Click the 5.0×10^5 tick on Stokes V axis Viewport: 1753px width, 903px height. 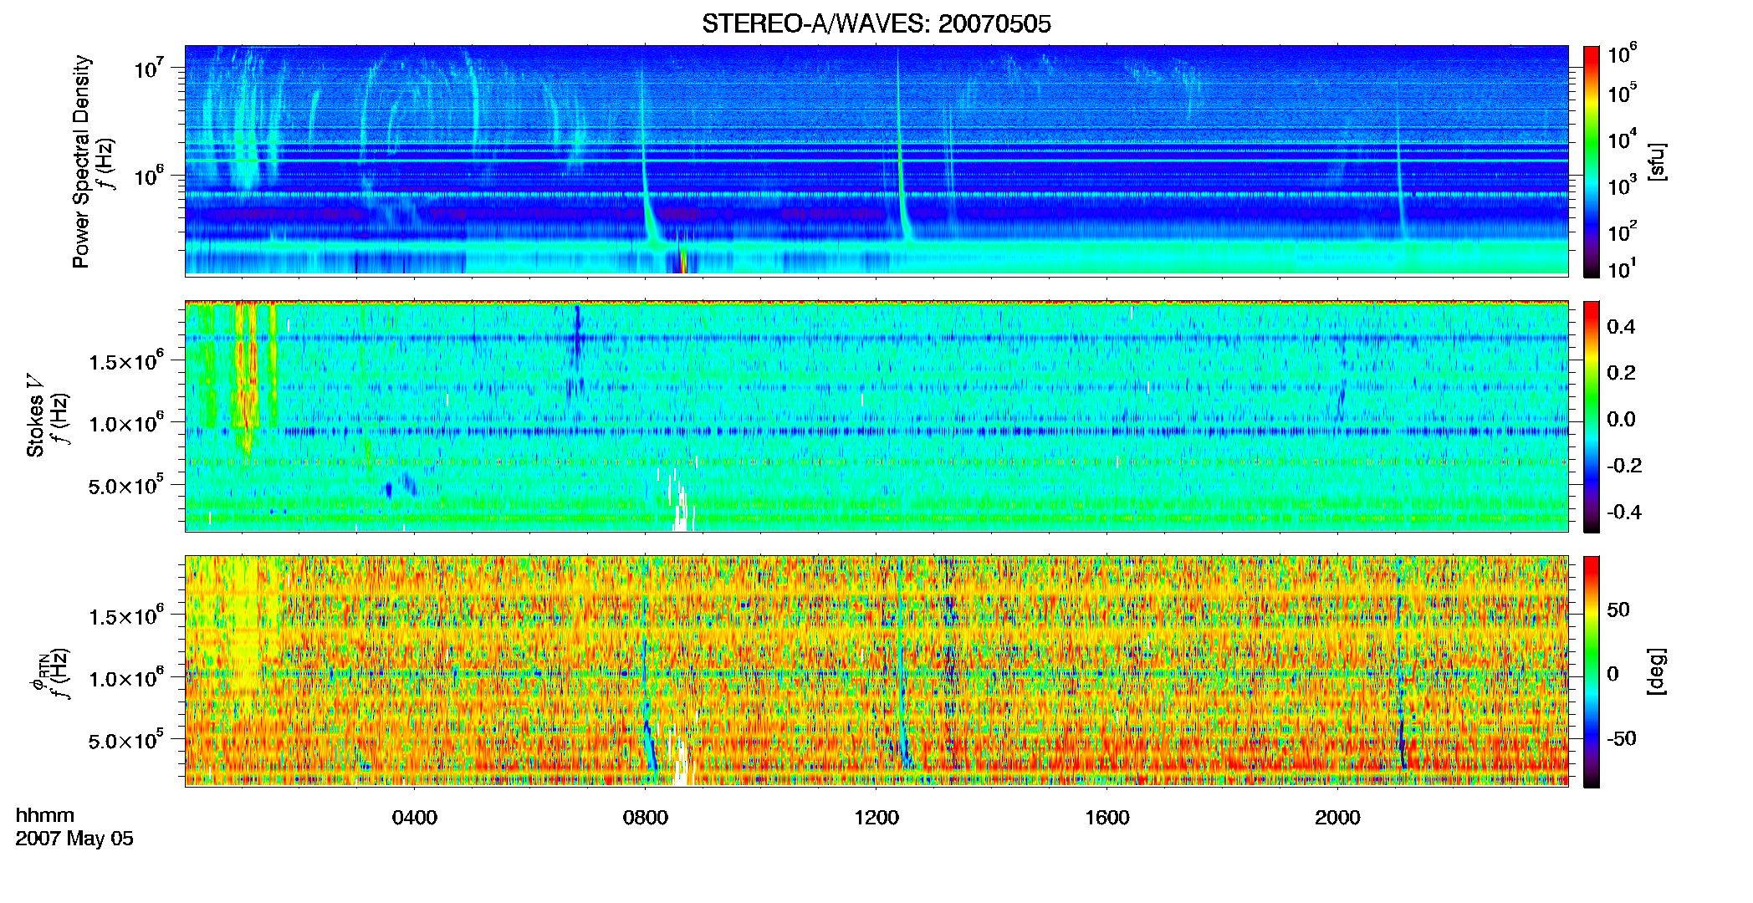click(x=125, y=486)
